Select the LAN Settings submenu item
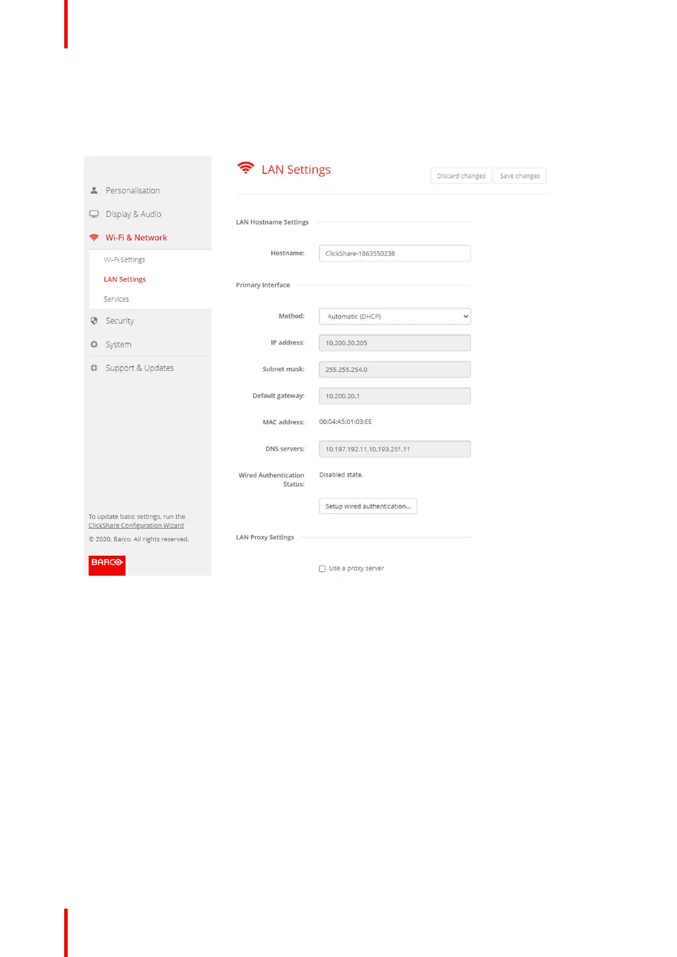The image size is (677, 957). [x=124, y=280]
